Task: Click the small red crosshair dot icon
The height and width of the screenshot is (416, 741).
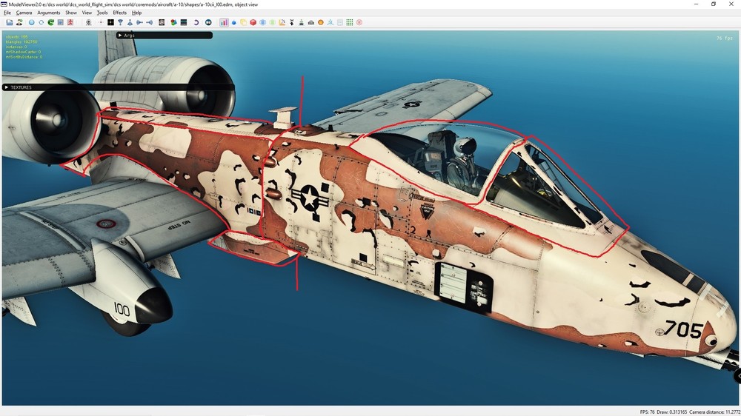Action: point(101,22)
